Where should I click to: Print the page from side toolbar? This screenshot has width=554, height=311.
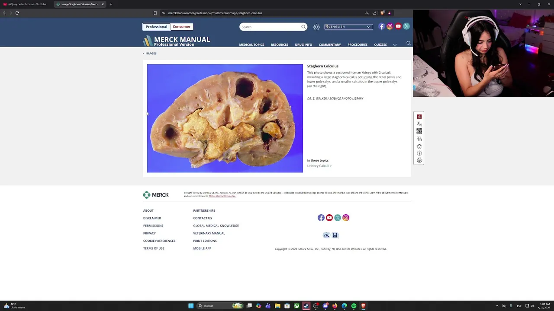coord(419,160)
